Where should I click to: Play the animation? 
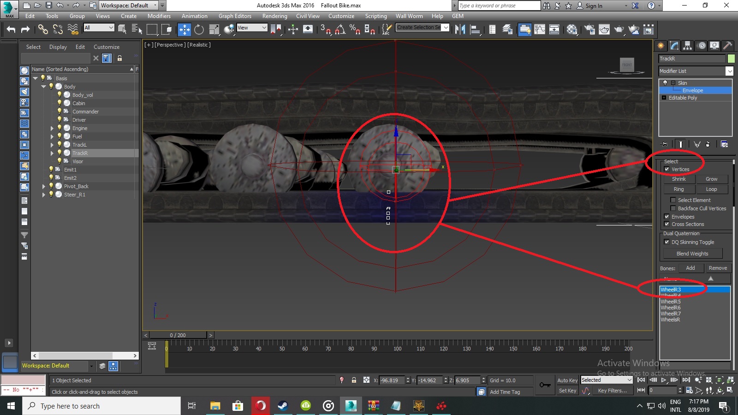click(664, 380)
